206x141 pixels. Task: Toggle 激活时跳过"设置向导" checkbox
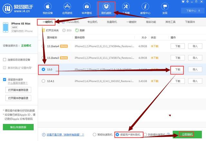tap(5, 68)
